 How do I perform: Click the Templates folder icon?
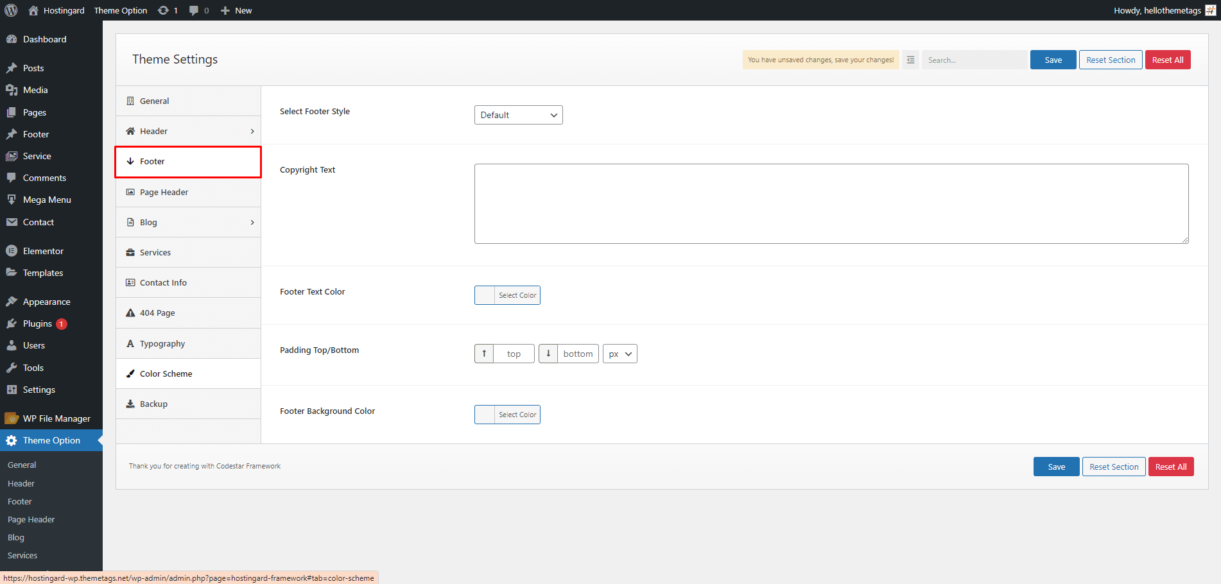12,273
